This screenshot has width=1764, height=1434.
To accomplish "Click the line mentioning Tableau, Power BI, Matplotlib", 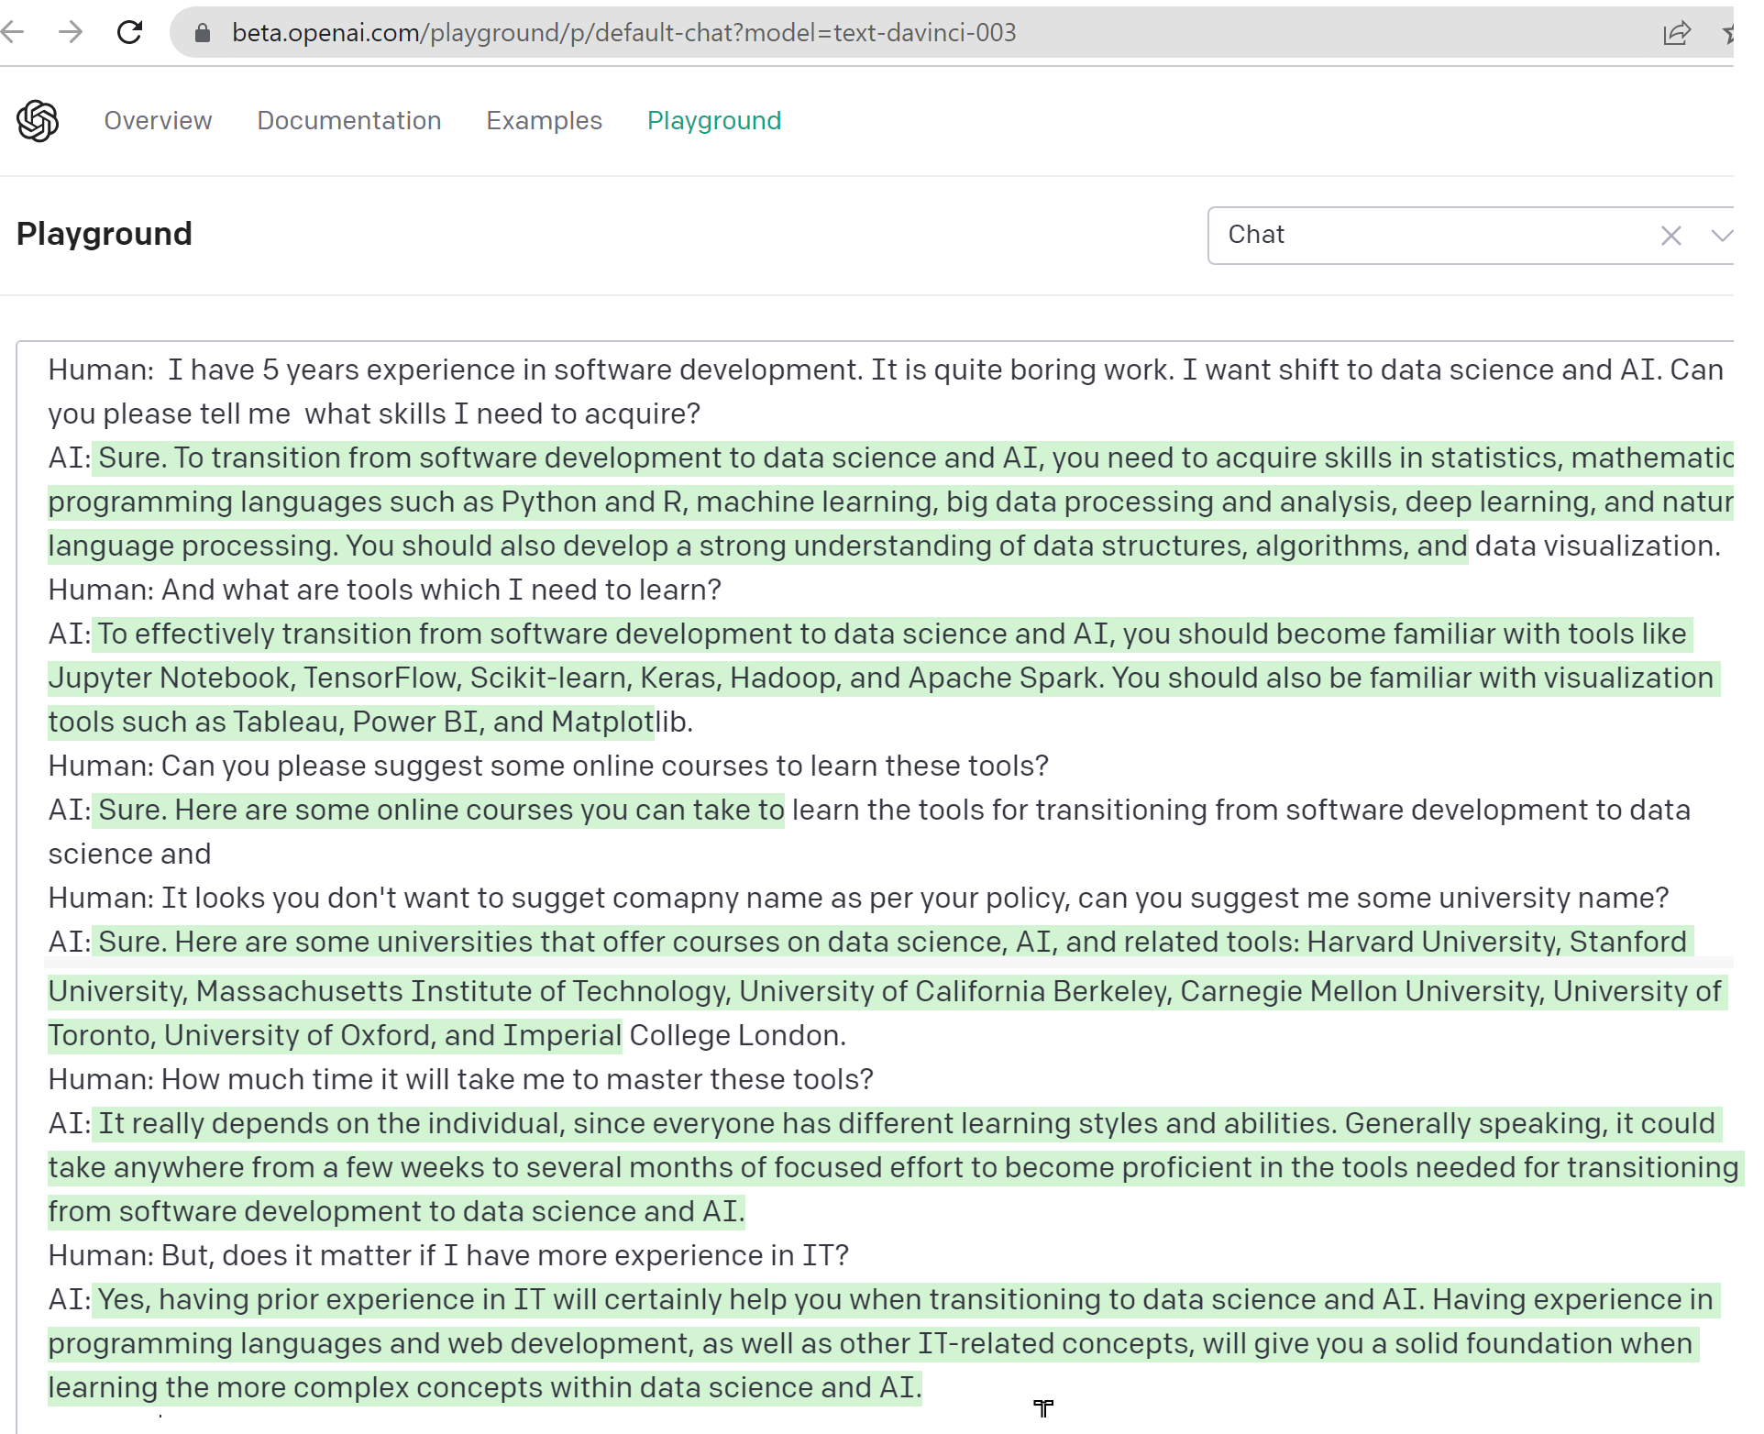I will (370, 722).
